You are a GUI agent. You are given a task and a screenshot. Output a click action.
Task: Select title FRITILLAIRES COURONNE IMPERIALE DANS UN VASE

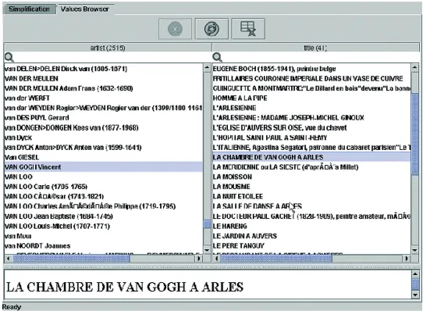311,78
